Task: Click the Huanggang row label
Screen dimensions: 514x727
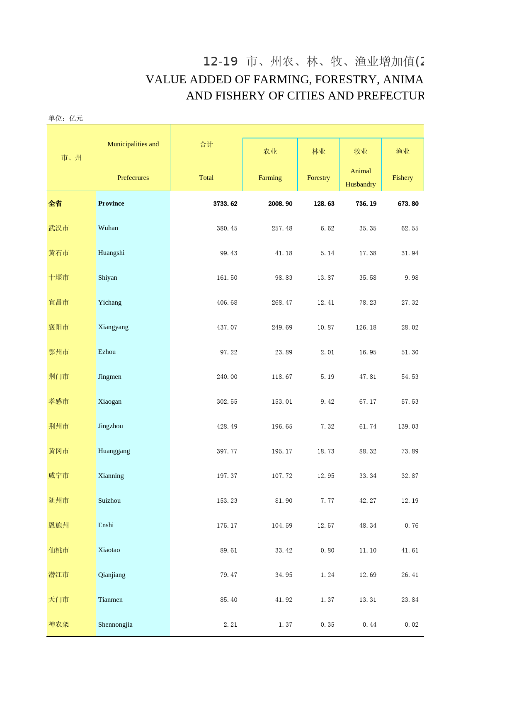Action: tap(114, 451)
